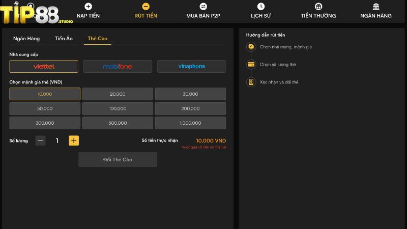
Task: Click the Số lượng label
Action: click(x=18, y=141)
